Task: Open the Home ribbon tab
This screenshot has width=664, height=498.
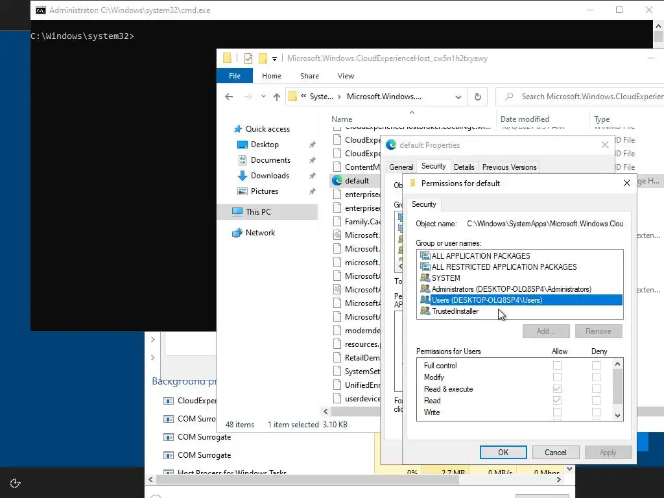Action: tap(272, 76)
